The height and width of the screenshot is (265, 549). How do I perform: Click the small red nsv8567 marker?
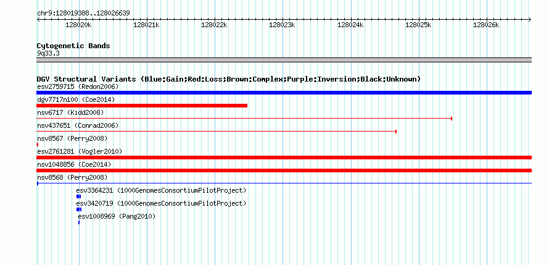pyautogui.click(x=38, y=145)
